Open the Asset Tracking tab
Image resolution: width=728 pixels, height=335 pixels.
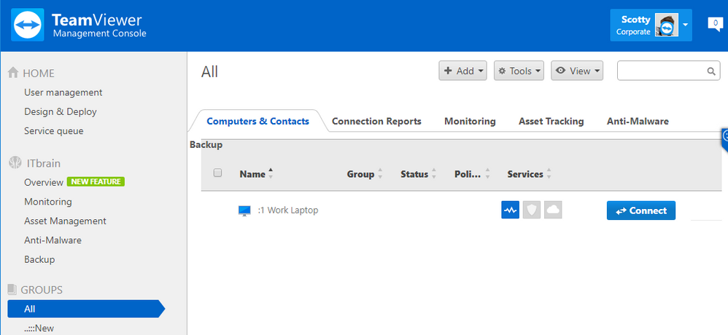551,122
